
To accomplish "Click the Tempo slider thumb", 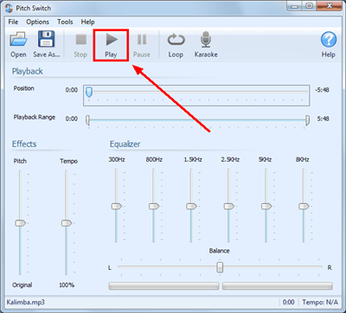I will pyautogui.click(x=67, y=223).
